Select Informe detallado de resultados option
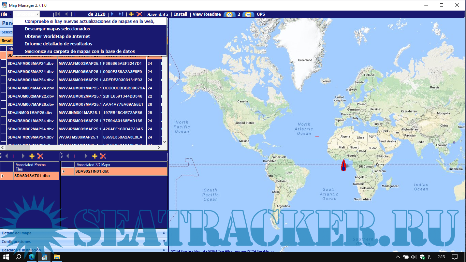 tap(58, 44)
